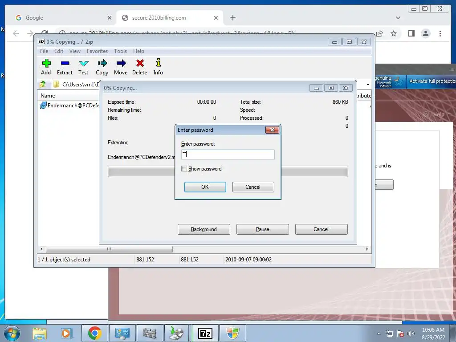Image resolution: width=456 pixels, height=342 pixels.
Task: Open Chrome tab search dropdown
Action: tap(398, 18)
